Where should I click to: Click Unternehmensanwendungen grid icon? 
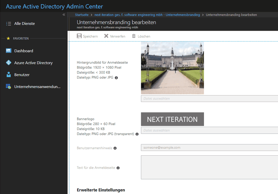[x=8, y=86]
